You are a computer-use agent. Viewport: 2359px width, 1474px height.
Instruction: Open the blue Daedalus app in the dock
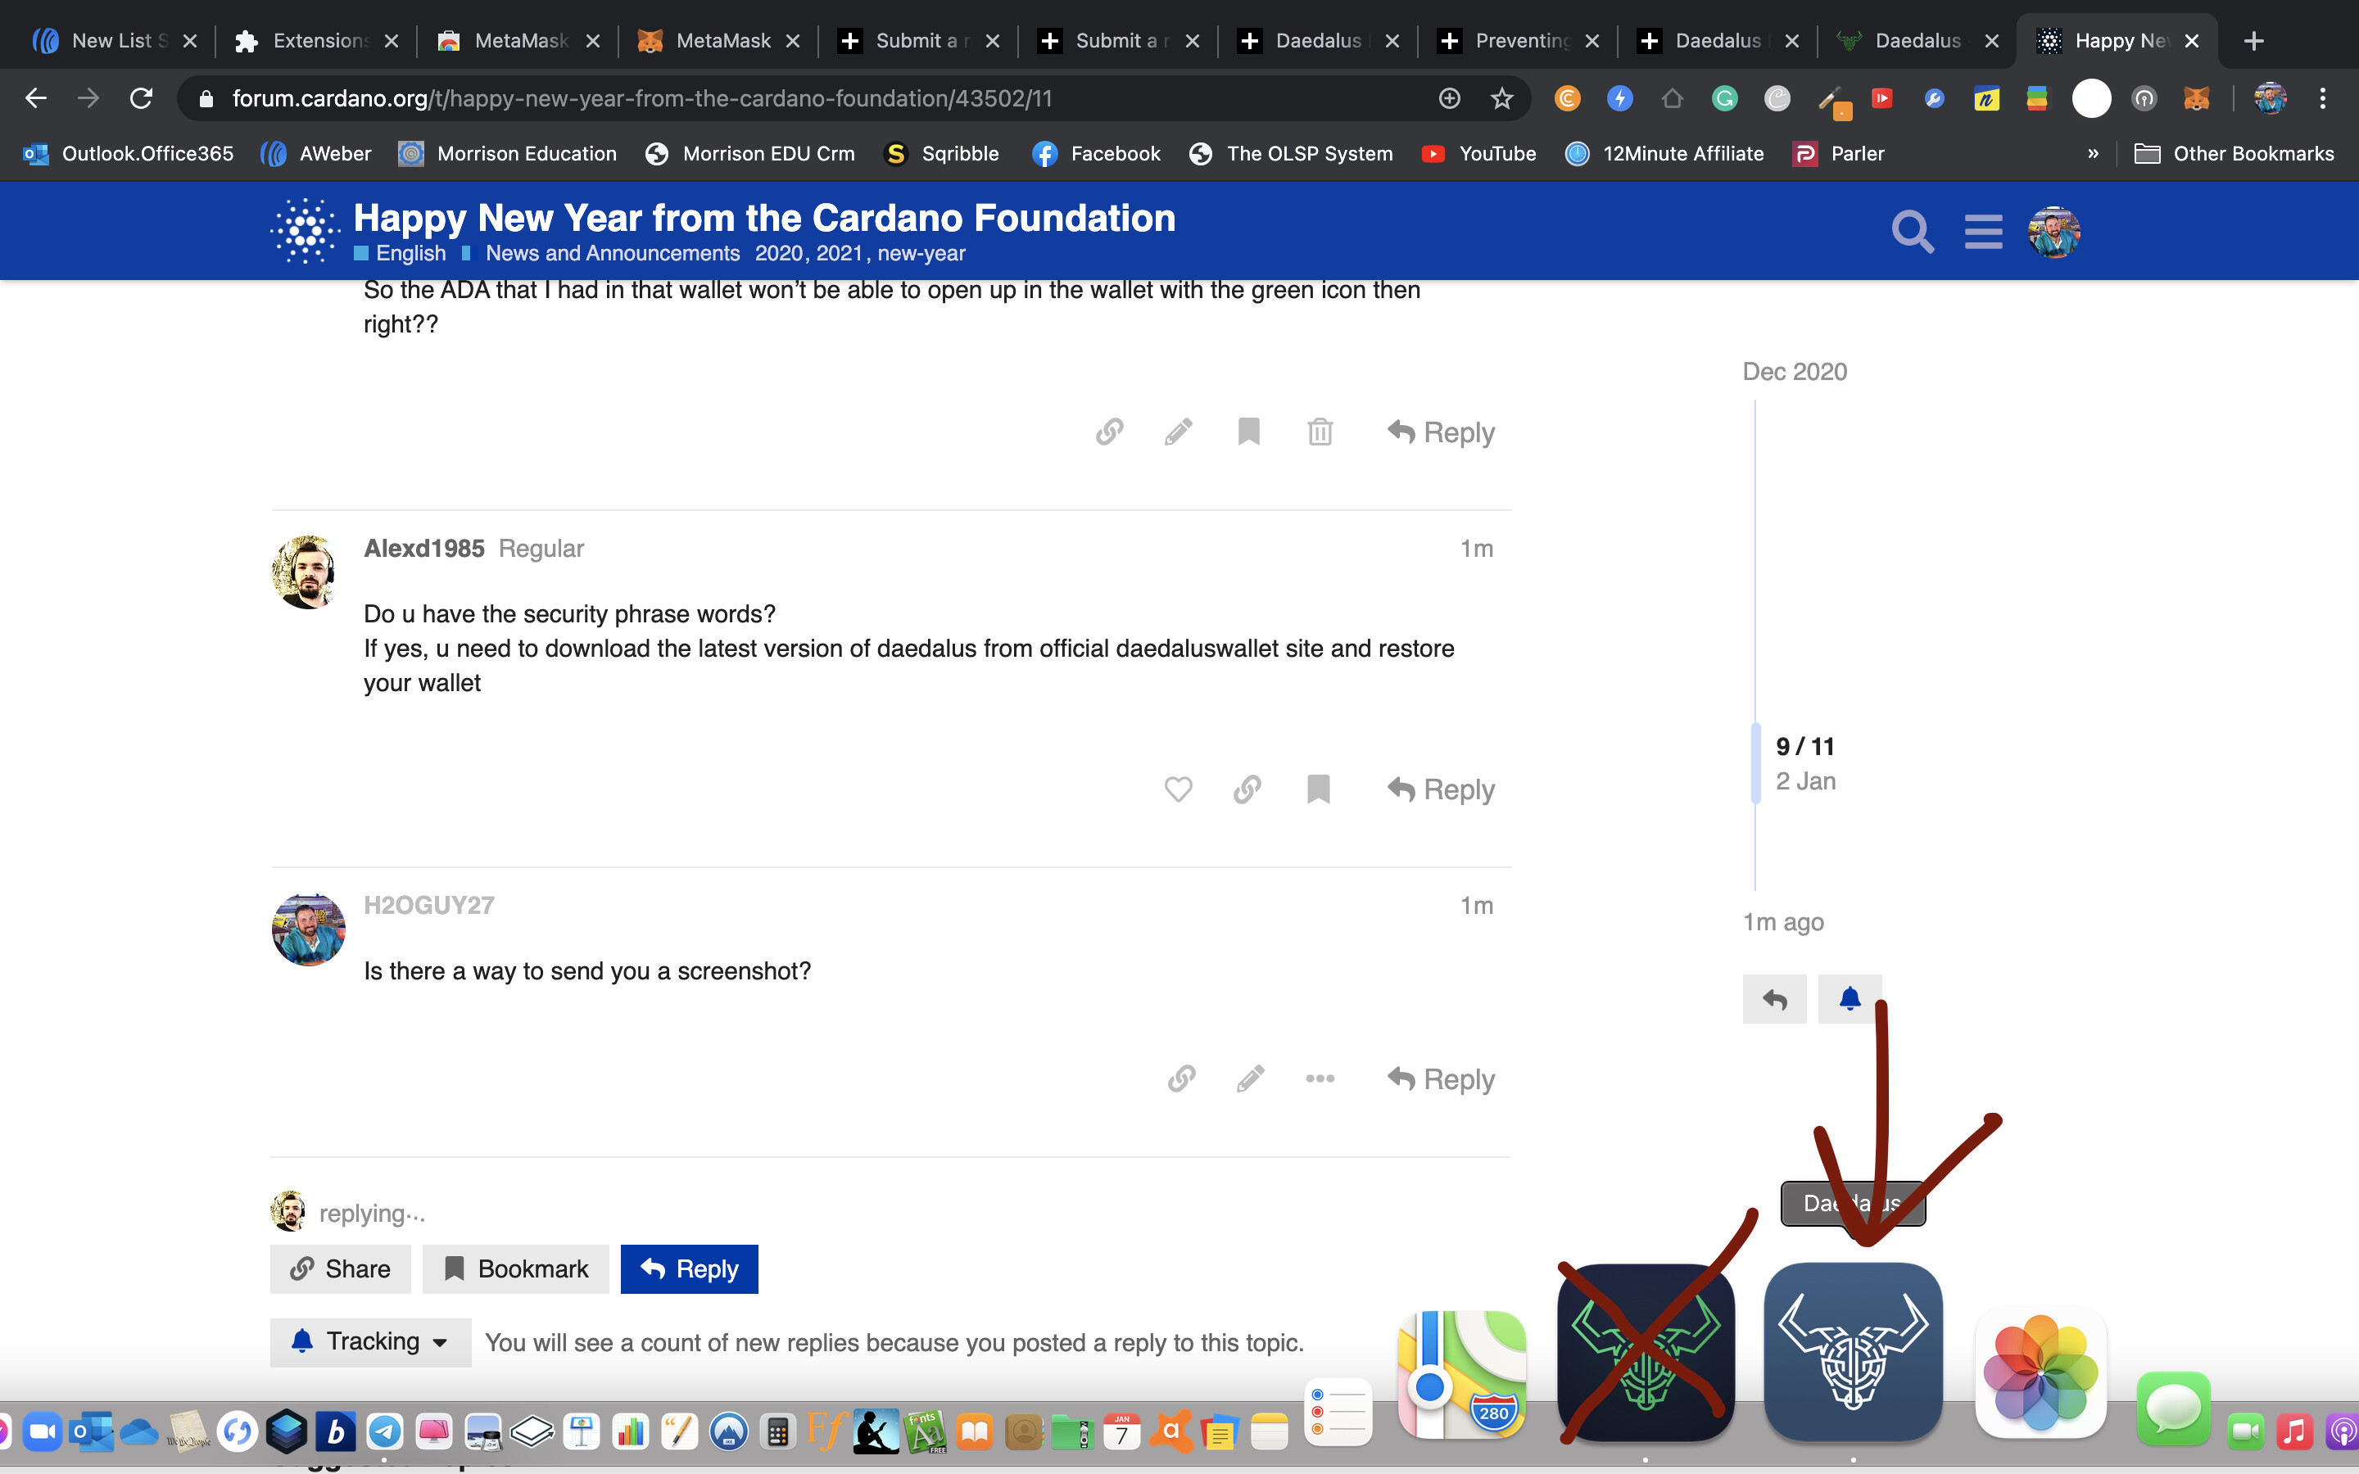point(1852,1353)
